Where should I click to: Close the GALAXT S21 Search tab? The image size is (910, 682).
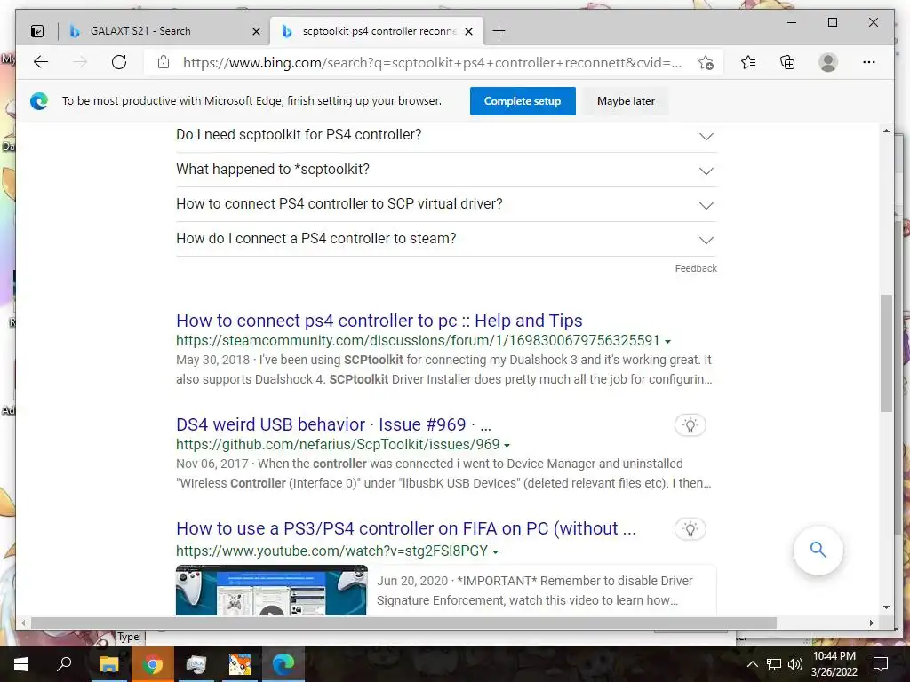coord(256,31)
